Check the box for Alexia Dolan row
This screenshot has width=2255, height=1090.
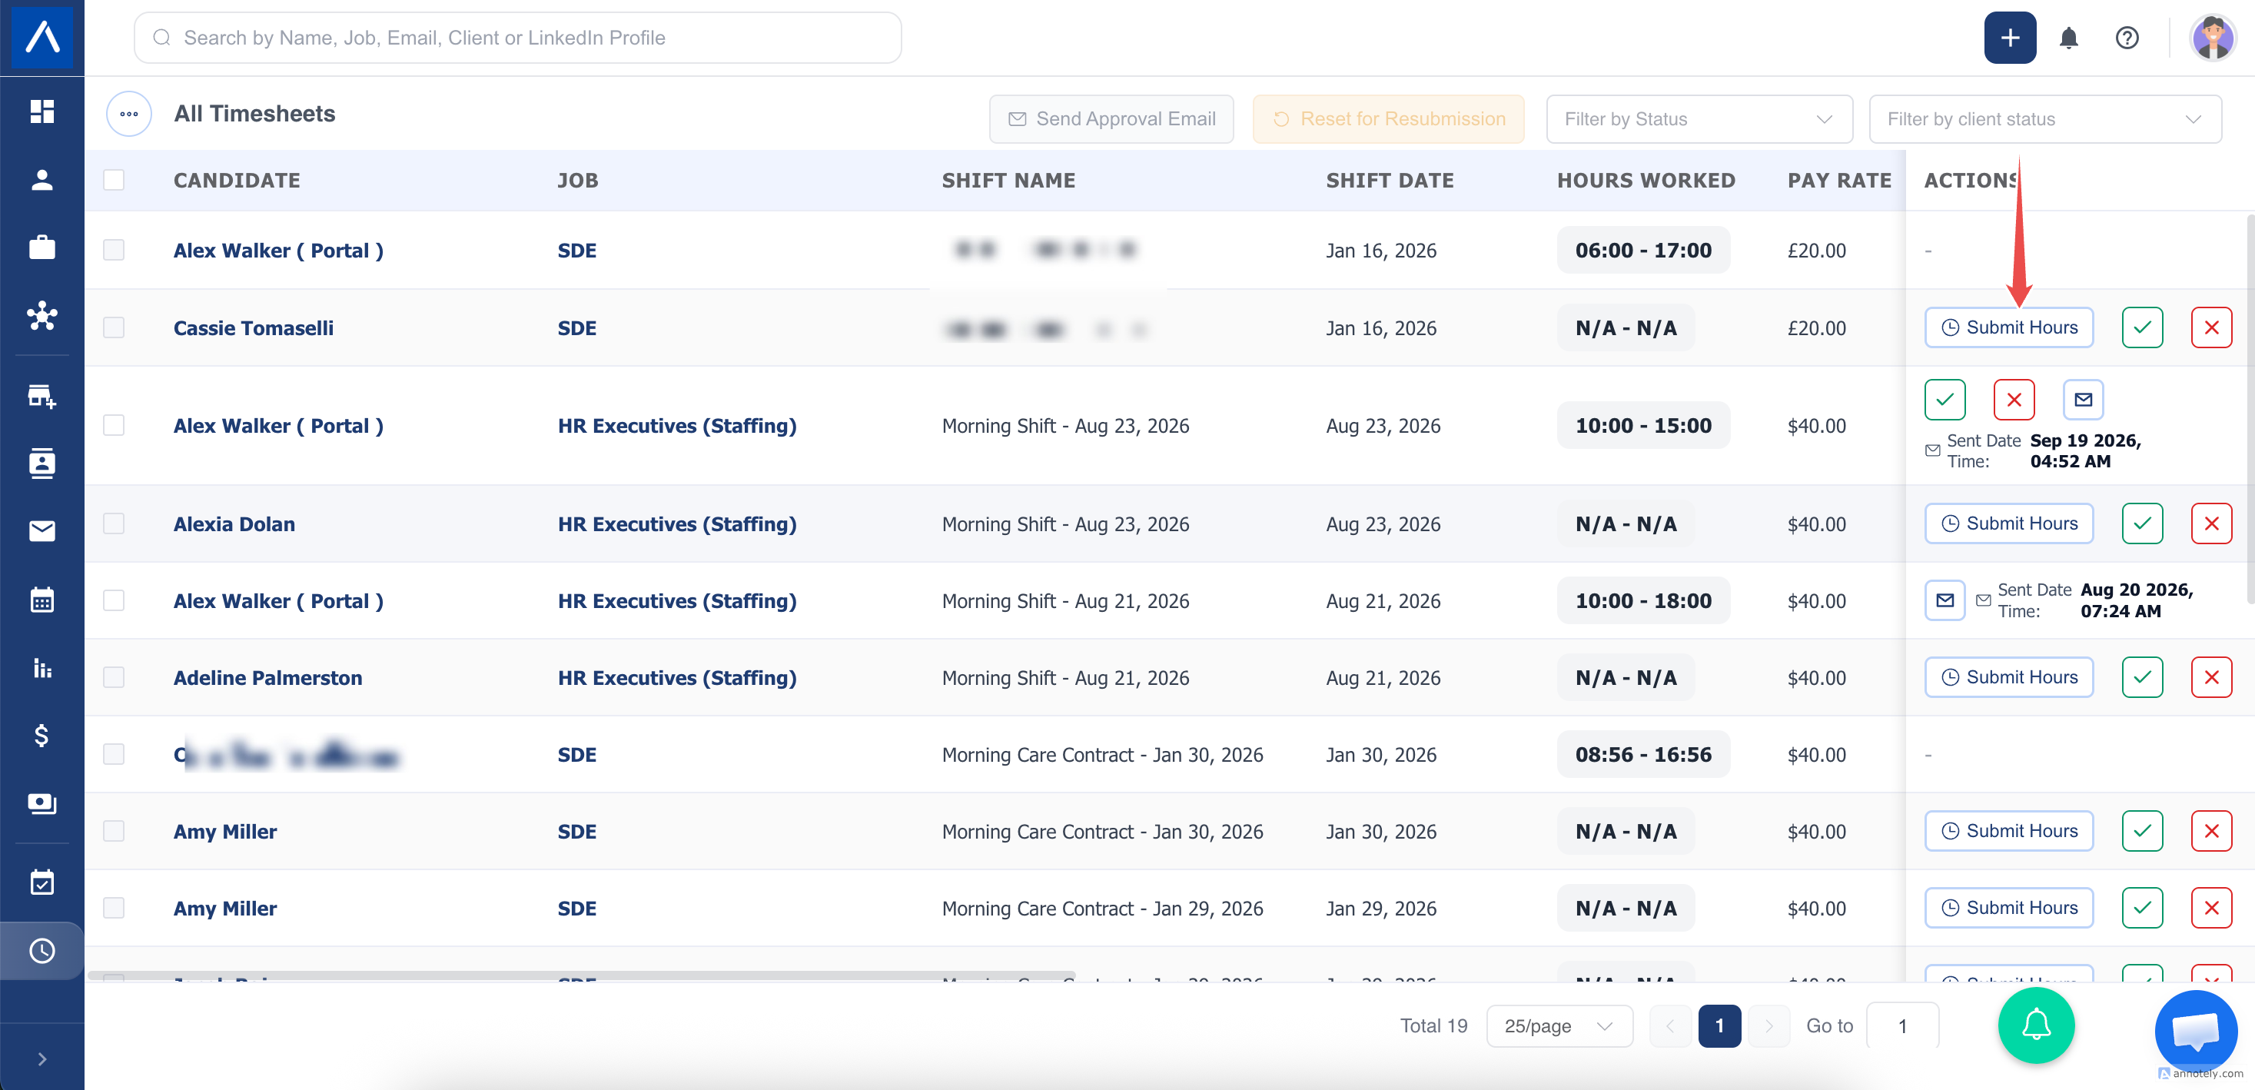(x=114, y=523)
